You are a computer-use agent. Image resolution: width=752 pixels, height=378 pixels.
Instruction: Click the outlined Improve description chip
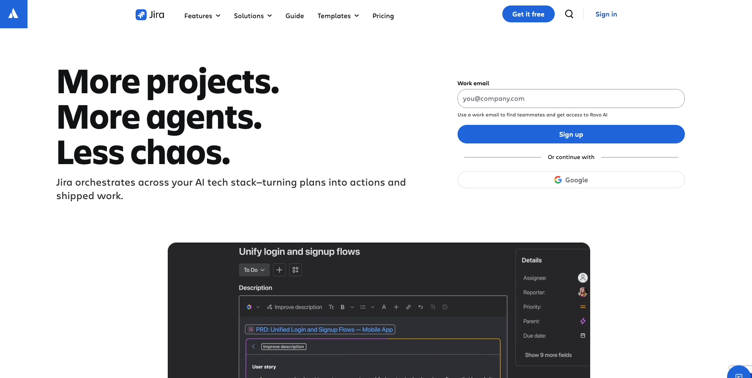284,346
